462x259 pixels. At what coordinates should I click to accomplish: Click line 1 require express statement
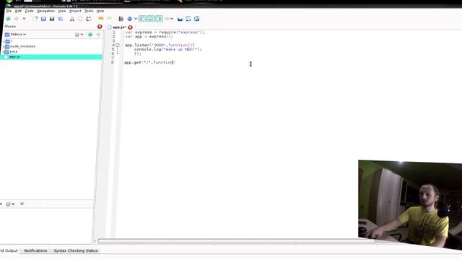165,32
